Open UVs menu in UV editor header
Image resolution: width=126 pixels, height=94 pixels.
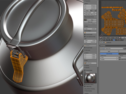click(117, 38)
